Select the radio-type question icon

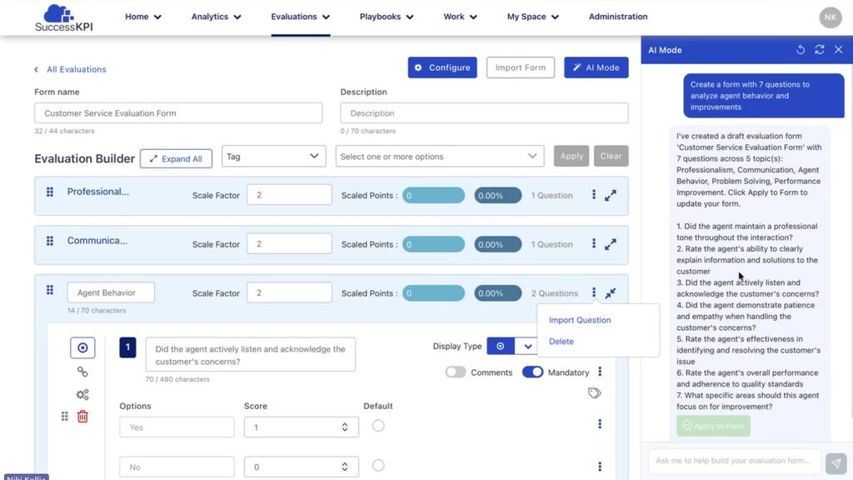tap(82, 347)
